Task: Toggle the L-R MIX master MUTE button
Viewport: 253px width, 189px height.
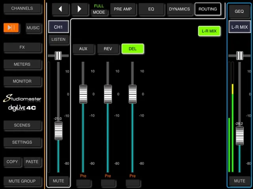Action: pos(239,181)
